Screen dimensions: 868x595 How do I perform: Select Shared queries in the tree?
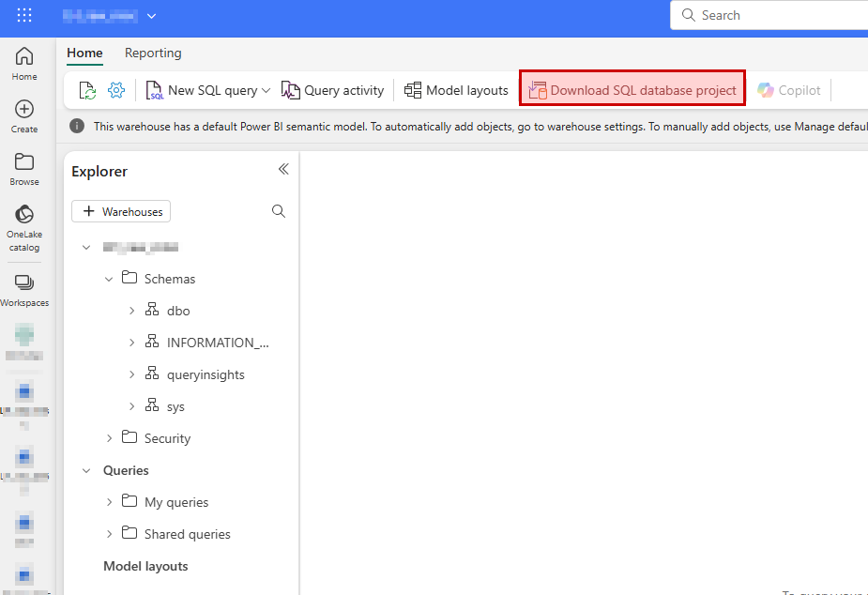pos(188,534)
